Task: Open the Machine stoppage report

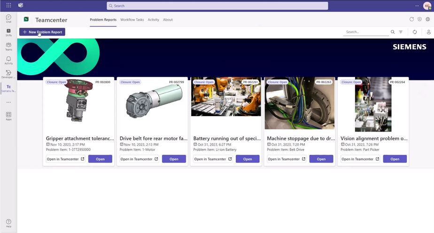Action: [x=321, y=159]
